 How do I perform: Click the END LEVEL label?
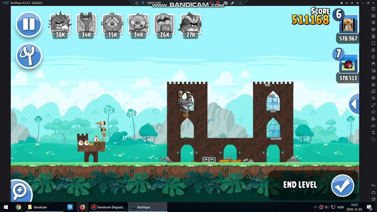tap(300, 185)
